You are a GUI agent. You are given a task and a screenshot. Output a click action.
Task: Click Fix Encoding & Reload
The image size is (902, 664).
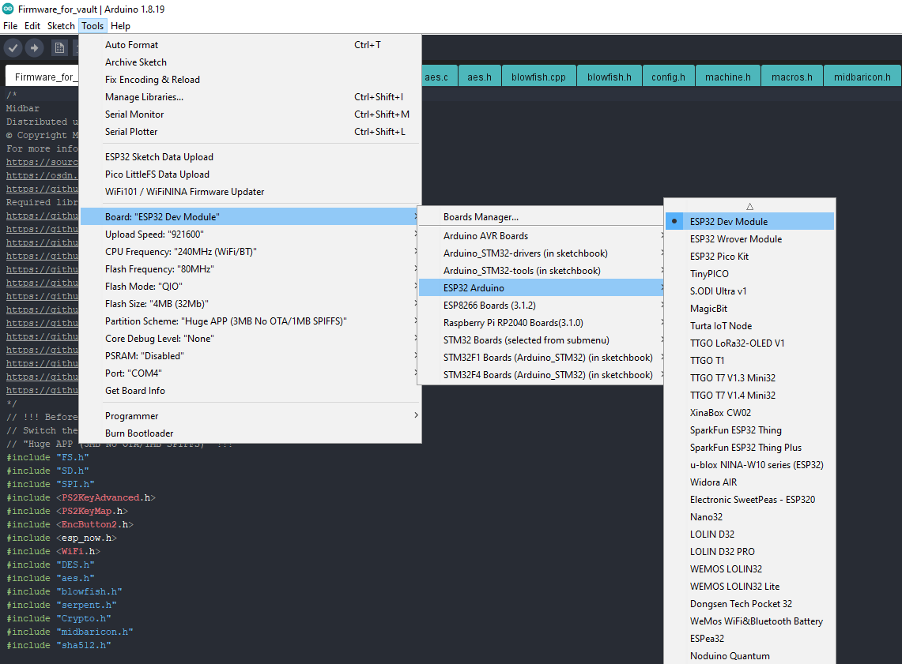click(250, 79)
